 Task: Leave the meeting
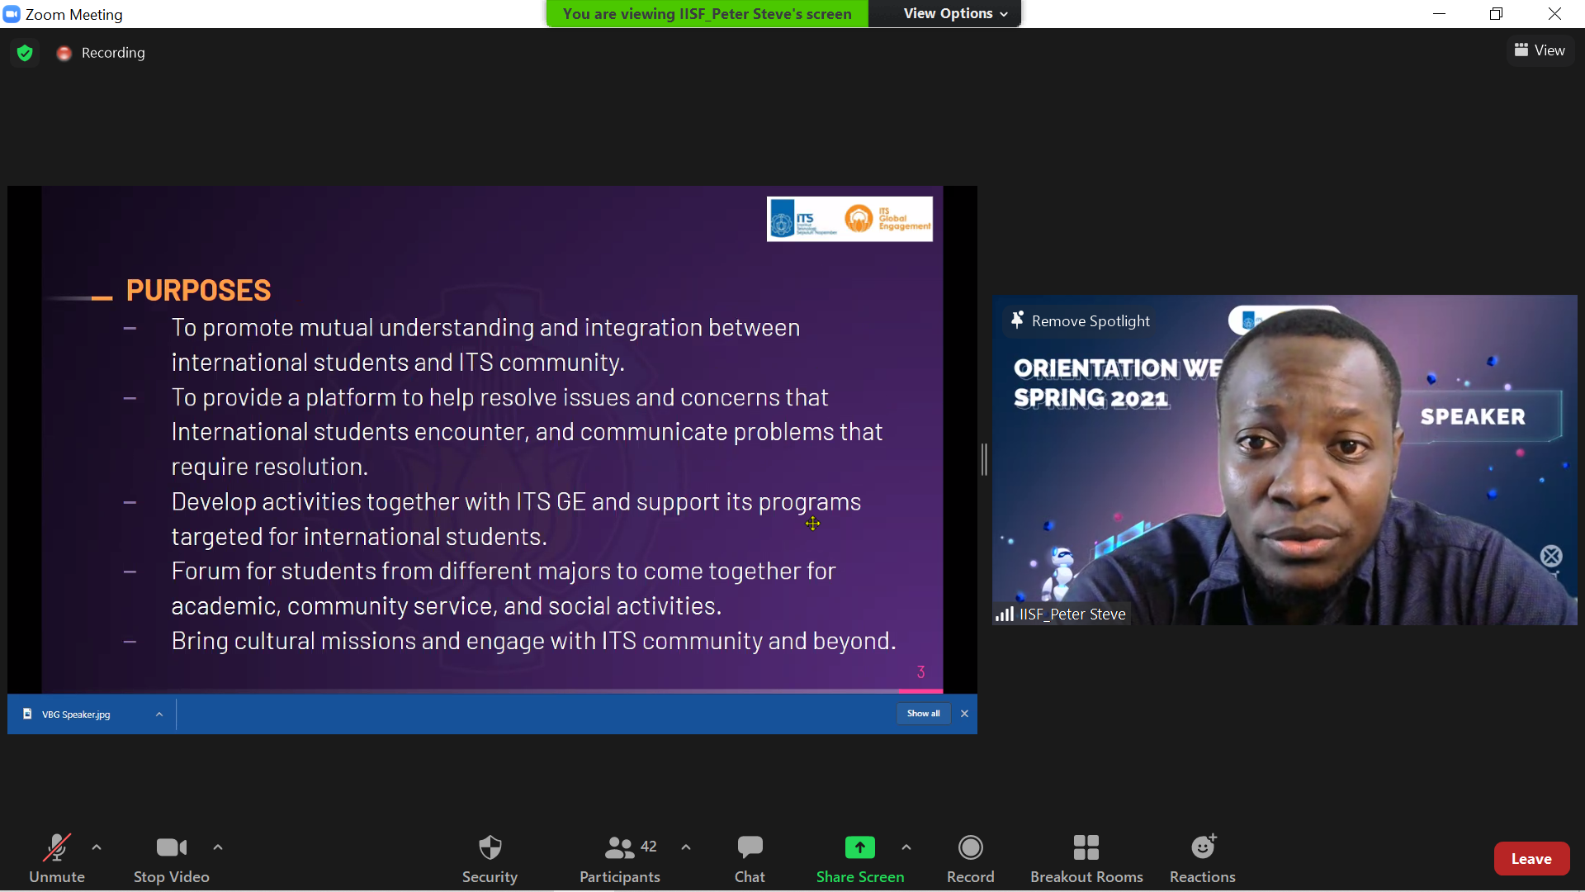tap(1531, 859)
